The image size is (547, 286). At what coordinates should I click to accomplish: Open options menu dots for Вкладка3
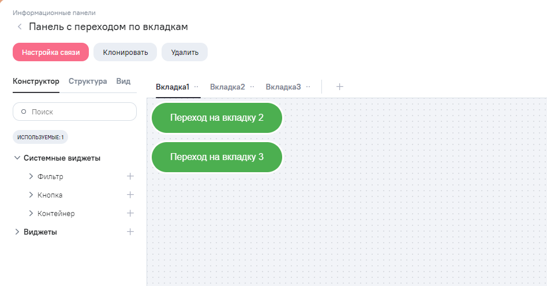308,87
